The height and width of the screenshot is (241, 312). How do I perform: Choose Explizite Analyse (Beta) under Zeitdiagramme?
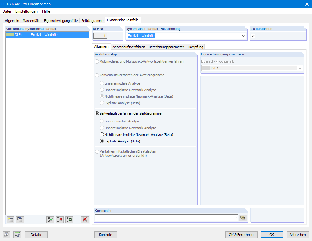[x=102, y=141]
